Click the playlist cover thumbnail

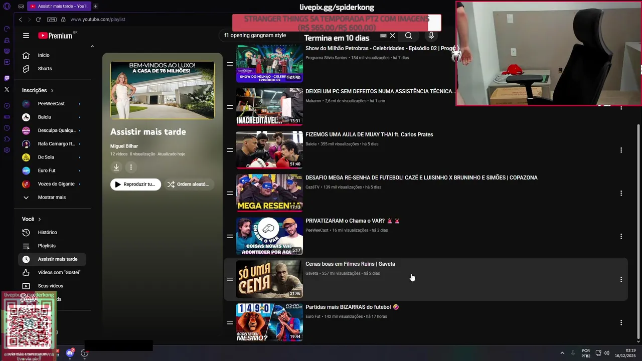click(163, 90)
